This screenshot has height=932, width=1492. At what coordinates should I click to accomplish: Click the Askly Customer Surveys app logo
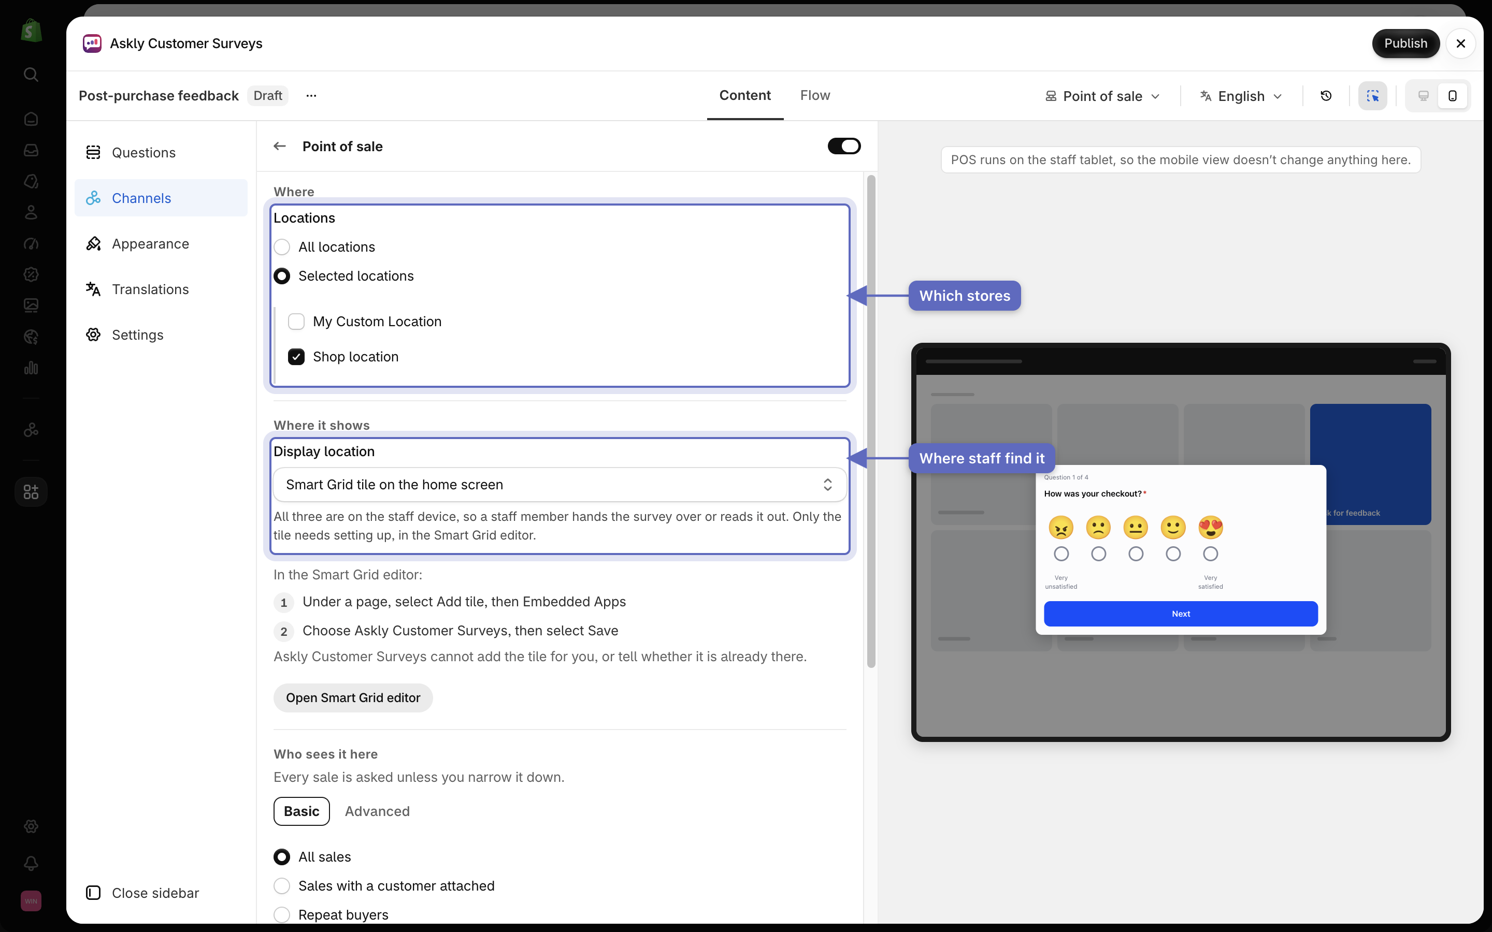coord(93,43)
